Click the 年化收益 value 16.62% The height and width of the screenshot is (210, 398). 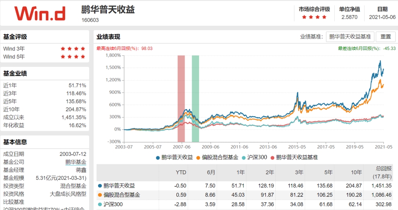click(x=77, y=125)
